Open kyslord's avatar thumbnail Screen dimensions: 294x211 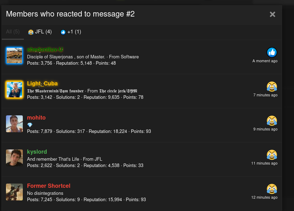14,158
